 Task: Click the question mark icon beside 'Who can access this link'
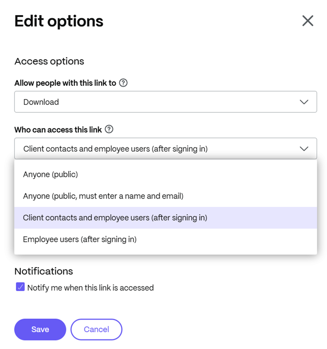click(109, 129)
